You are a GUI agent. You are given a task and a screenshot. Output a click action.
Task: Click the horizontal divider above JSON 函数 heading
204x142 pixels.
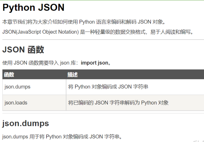click(x=103, y=40)
